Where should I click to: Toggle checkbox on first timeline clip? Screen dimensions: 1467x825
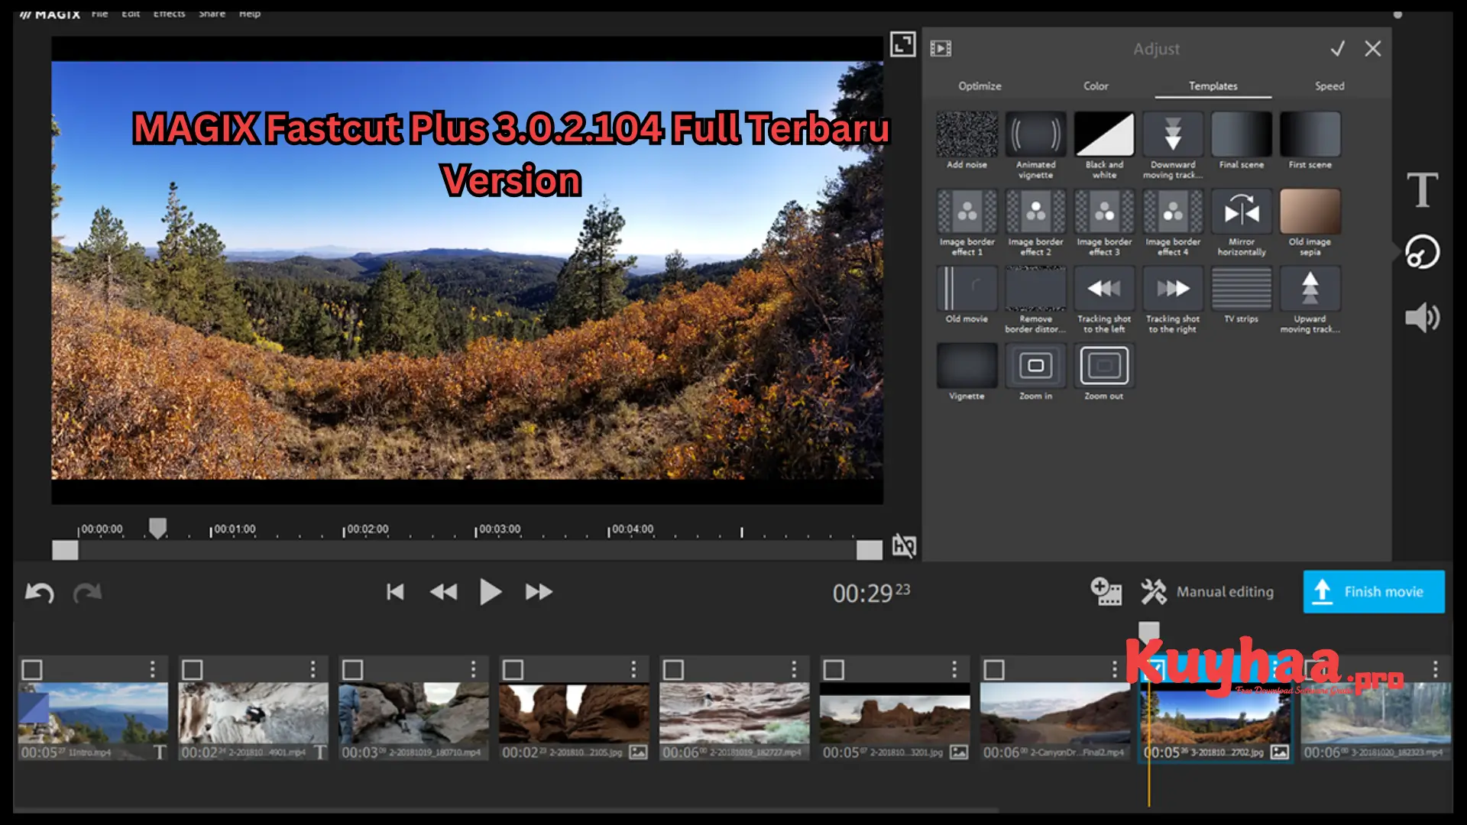[x=32, y=670]
